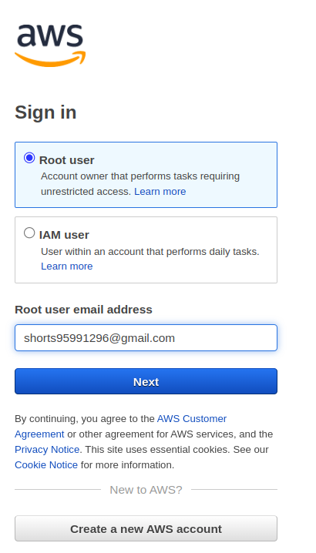
Task: Click the Root user description text about unrestricted access
Action: pos(140,184)
